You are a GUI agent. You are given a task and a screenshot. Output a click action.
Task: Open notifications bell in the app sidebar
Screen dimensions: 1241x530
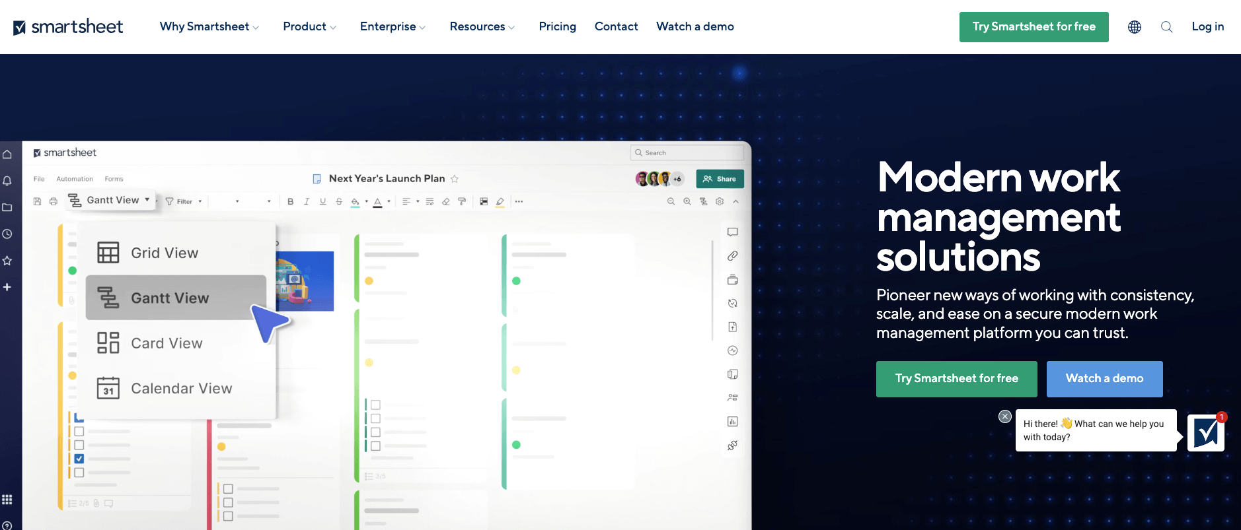7,181
